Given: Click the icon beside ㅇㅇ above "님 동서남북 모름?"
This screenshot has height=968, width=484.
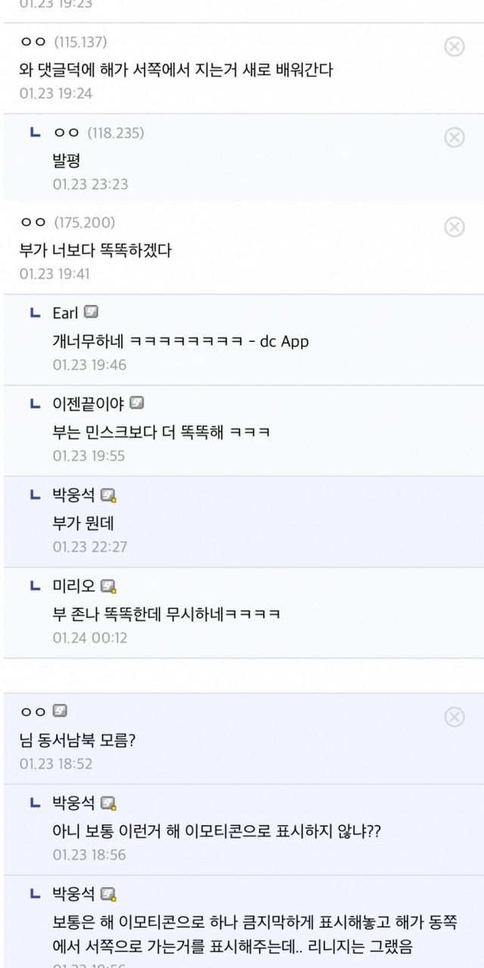Looking at the screenshot, I should pos(60,711).
